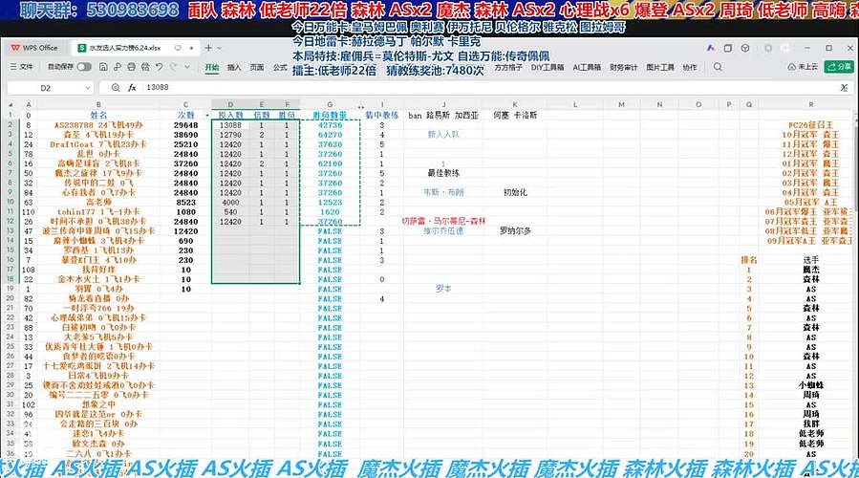Expand the Name Box dropdown arrow
Image resolution: width=859 pixels, height=478 pixels.
[88, 88]
